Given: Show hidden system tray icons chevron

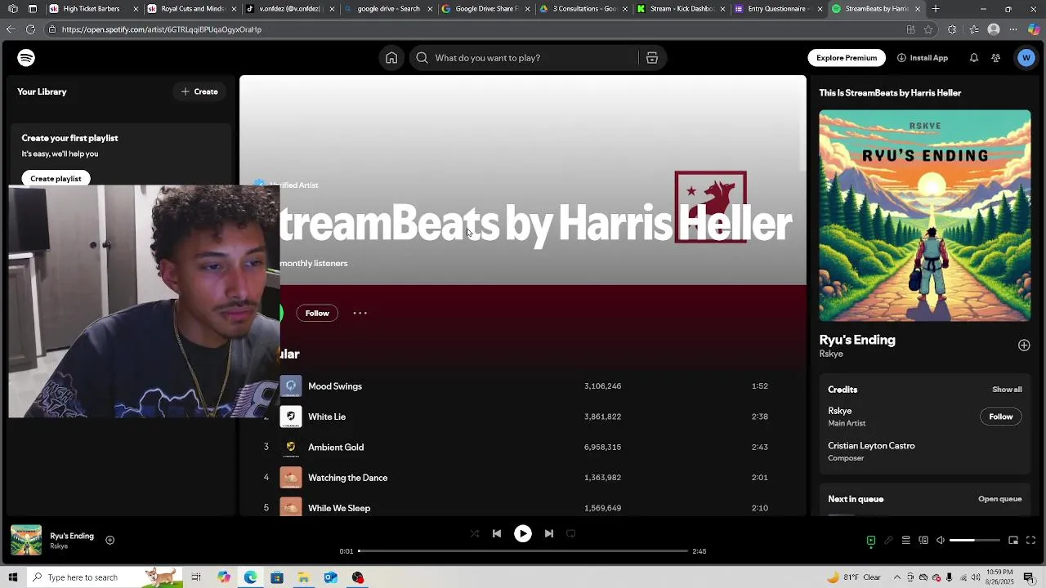Looking at the screenshot, I should pos(896,577).
